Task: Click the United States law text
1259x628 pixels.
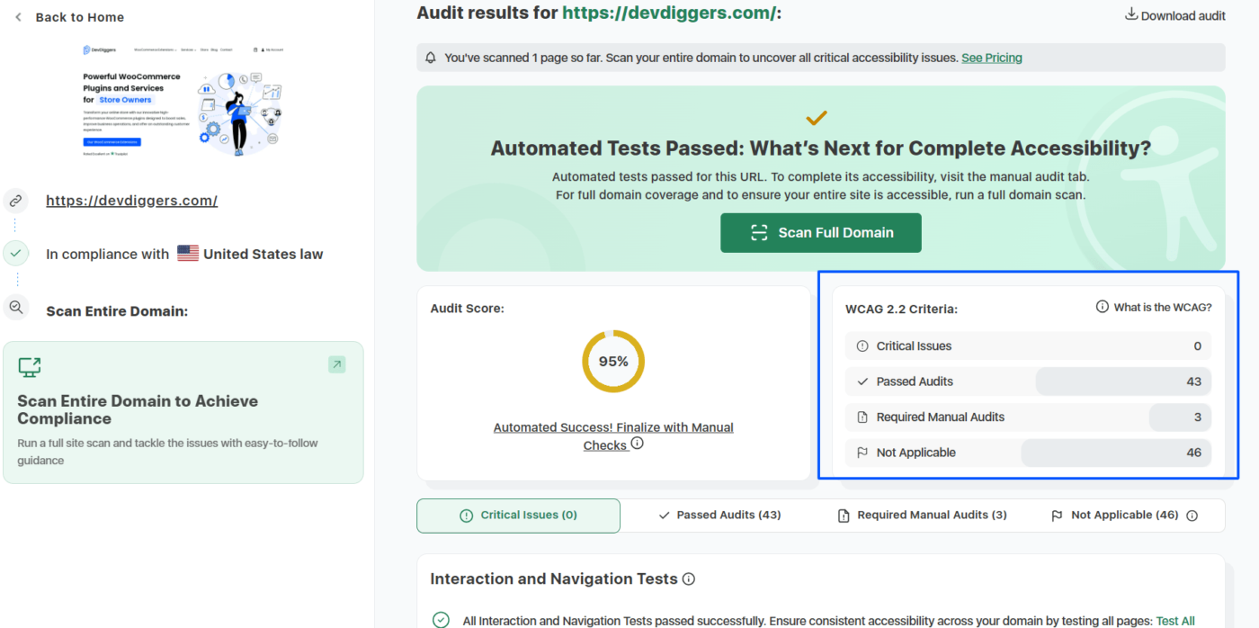Action: [x=263, y=254]
